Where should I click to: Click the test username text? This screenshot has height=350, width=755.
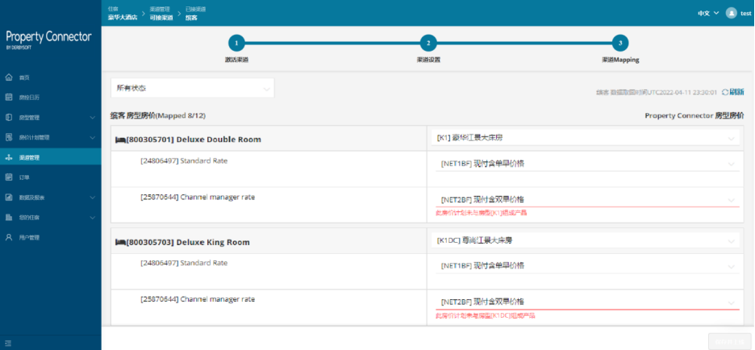[746, 14]
